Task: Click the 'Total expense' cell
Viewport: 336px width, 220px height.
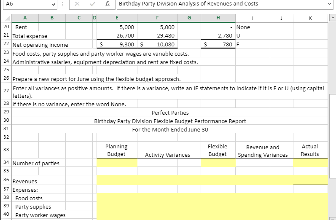Action: pyautogui.click(x=30, y=36)
